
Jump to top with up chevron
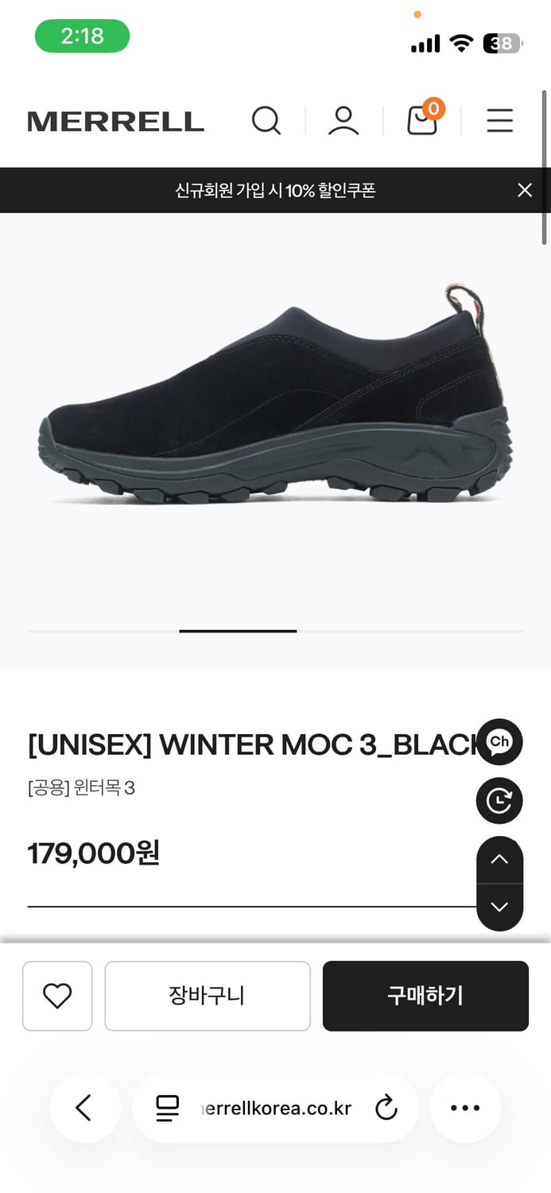tap(499, 860)
